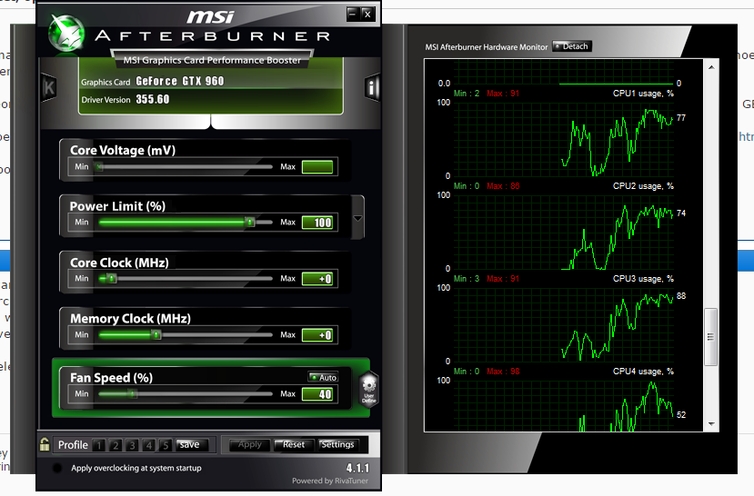Click the Power Limit slider handle
754x496 pixels.
[x=249, y=223]
